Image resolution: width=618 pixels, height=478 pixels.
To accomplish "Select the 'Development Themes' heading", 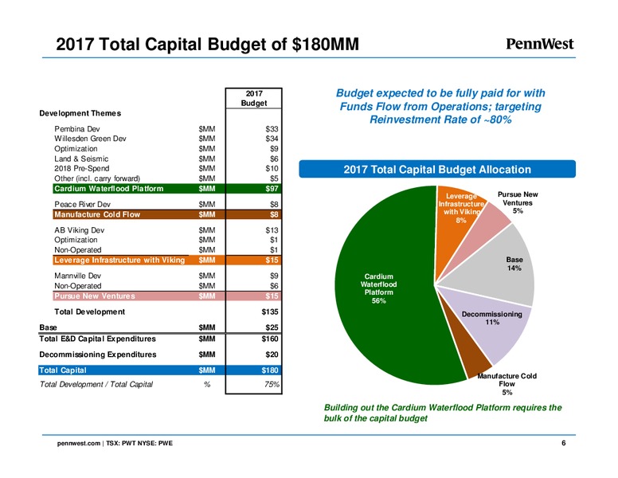I will tap(80, 113).
